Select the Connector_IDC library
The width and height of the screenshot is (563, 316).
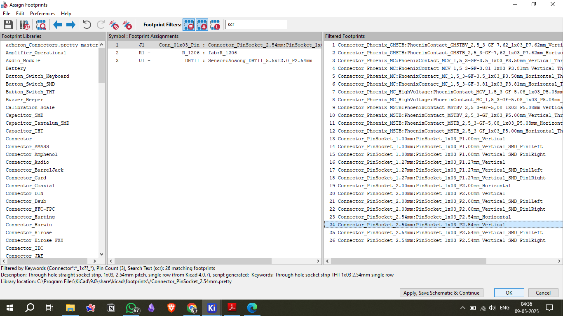coord(24,248)
